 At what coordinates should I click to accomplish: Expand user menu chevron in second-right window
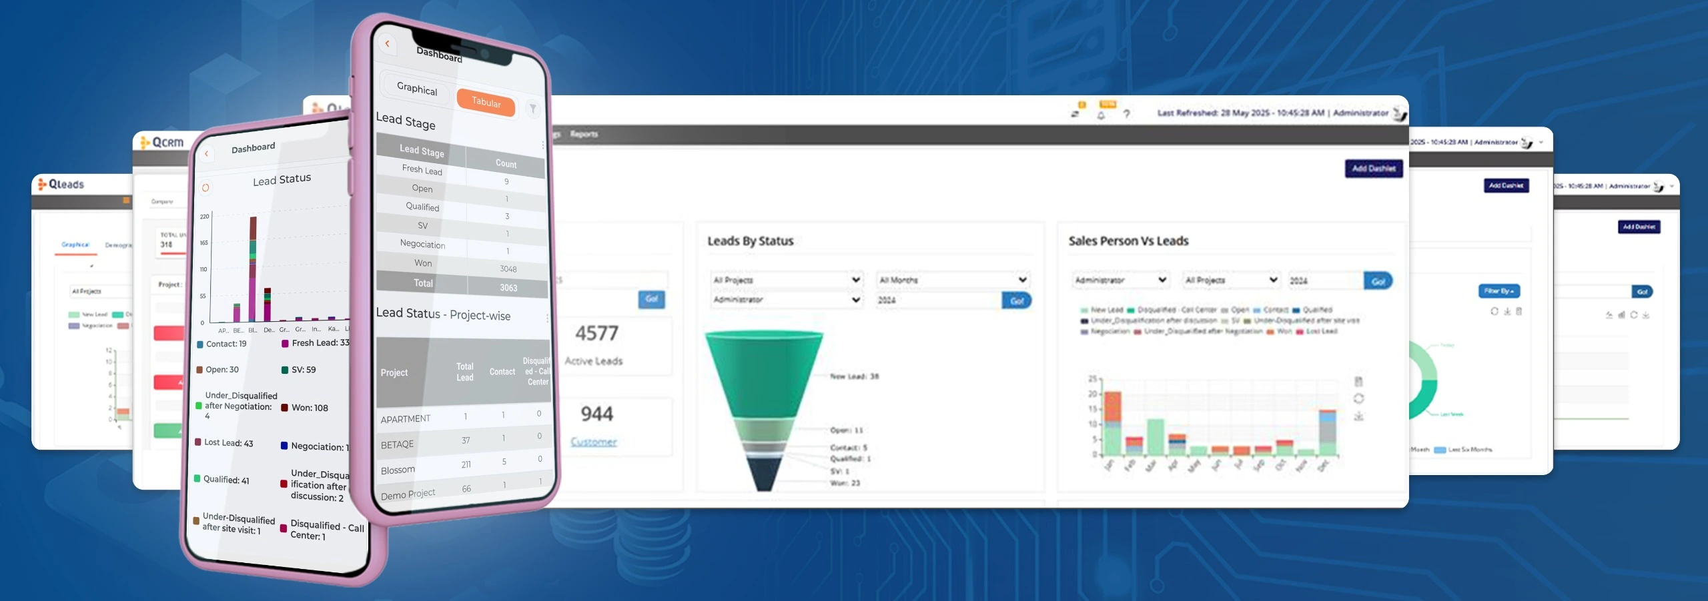1541,143
